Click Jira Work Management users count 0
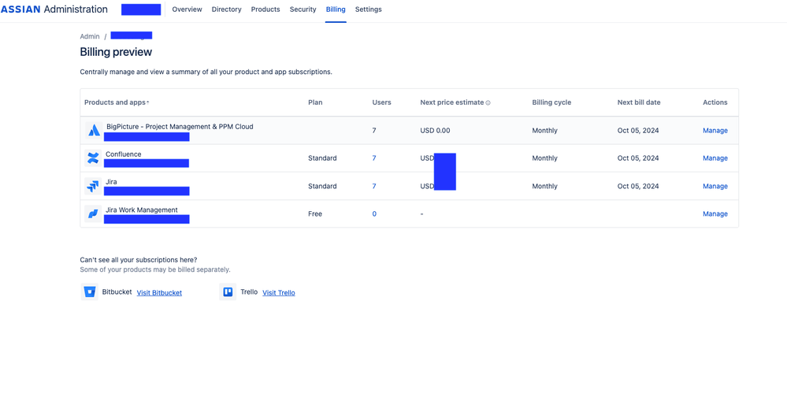Image resolution: width=787 pixels, height=412 pixels. (x=374, y=213)
